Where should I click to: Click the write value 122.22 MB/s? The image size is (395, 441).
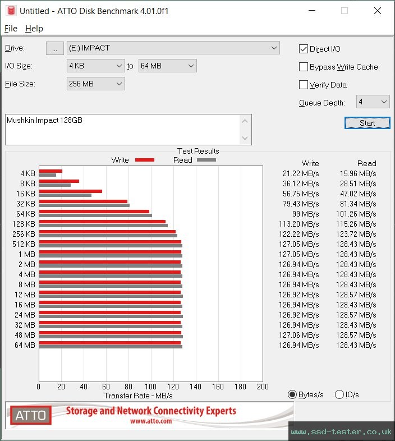pyautogui.click(x=299, y=235)
